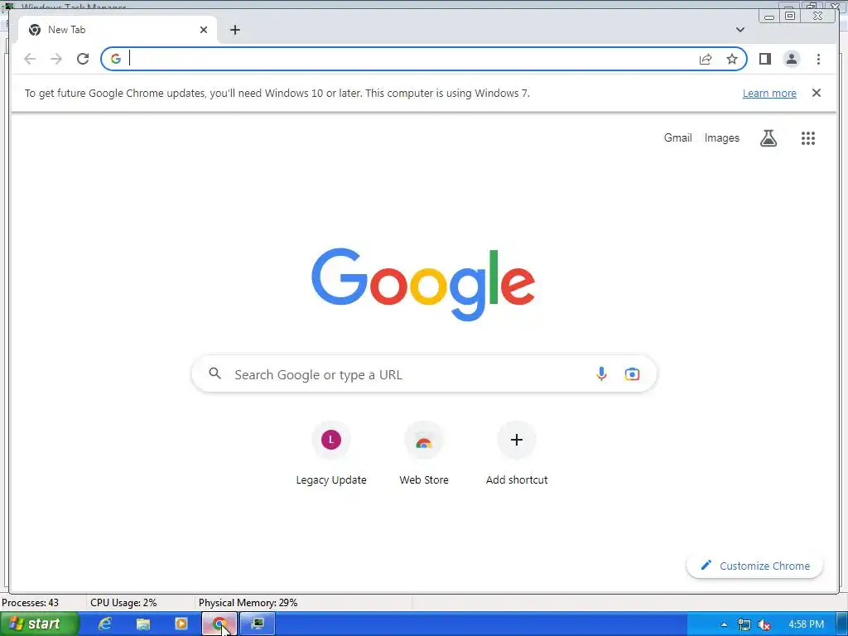Click the muted volume tray icon

pyautogui.click(x=764, y=624)
